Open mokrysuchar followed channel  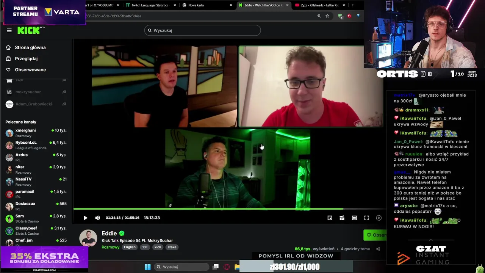click(36, 92)
